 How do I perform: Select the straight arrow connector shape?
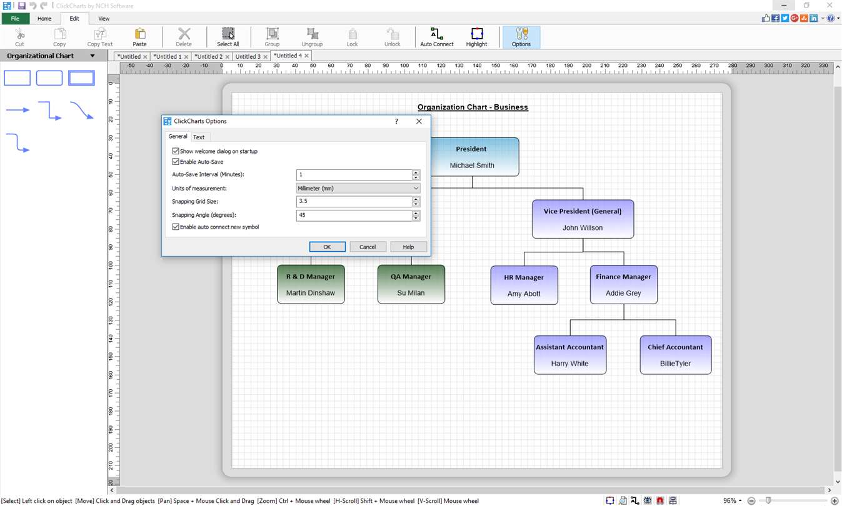tap(18, 110)
